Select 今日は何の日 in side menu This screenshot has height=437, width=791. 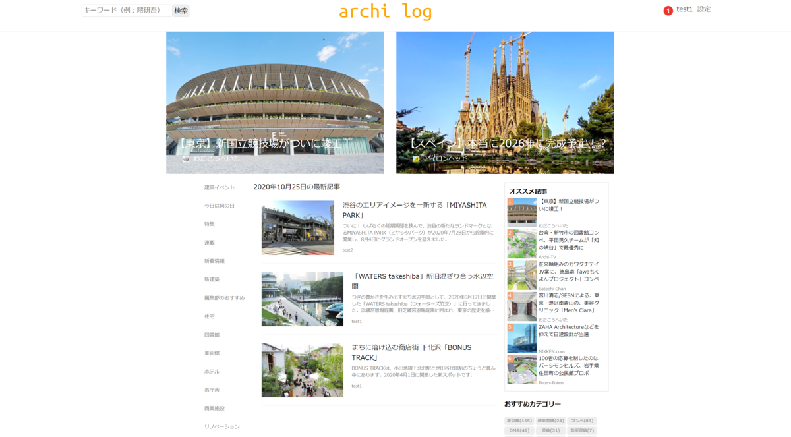point(220,206)
